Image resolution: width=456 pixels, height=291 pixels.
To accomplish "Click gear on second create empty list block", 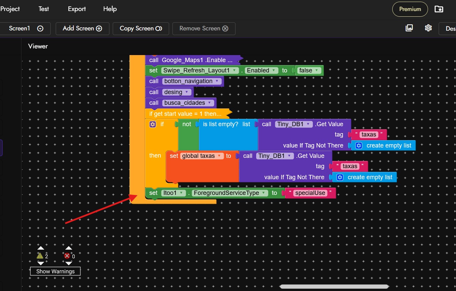I will tap(340, 177).
